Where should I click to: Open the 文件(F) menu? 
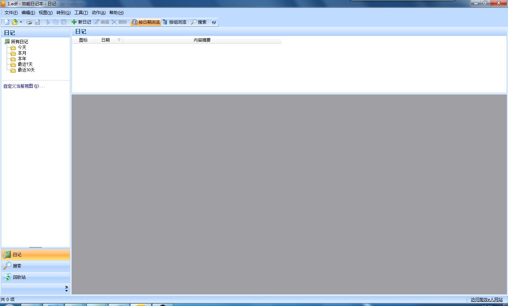11,13
